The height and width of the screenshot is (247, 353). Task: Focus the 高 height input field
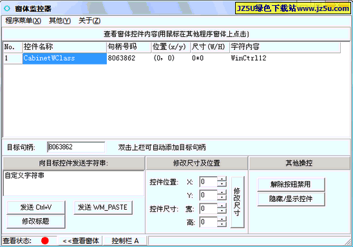209,222
